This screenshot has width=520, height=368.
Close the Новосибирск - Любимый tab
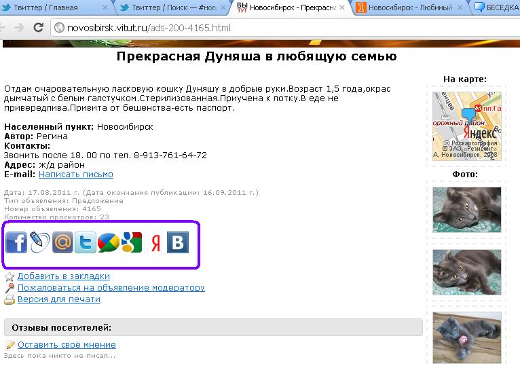460,7
